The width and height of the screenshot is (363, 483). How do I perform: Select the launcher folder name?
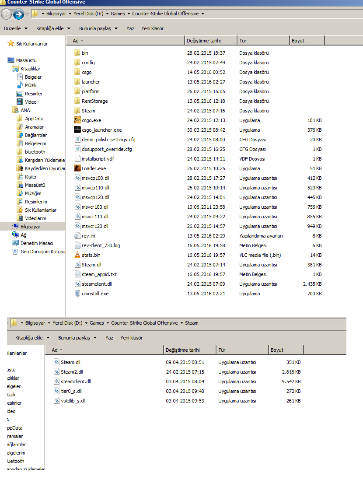pos(91,82)
